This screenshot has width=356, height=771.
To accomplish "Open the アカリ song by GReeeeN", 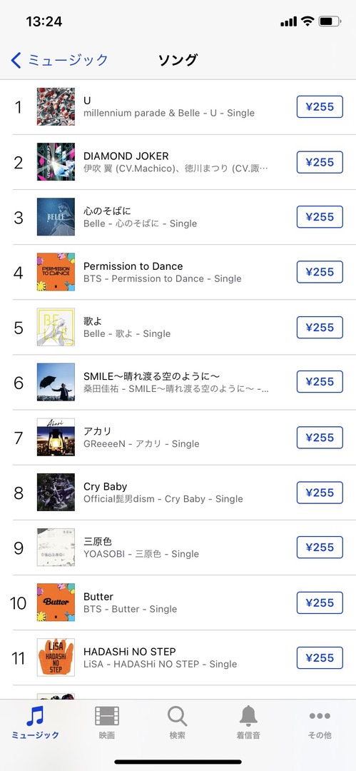I will tap(178, 437).
